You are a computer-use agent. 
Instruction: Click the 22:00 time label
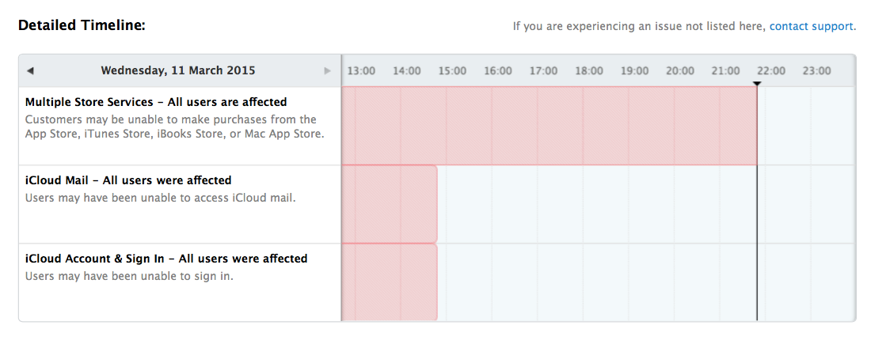point(771,71)
